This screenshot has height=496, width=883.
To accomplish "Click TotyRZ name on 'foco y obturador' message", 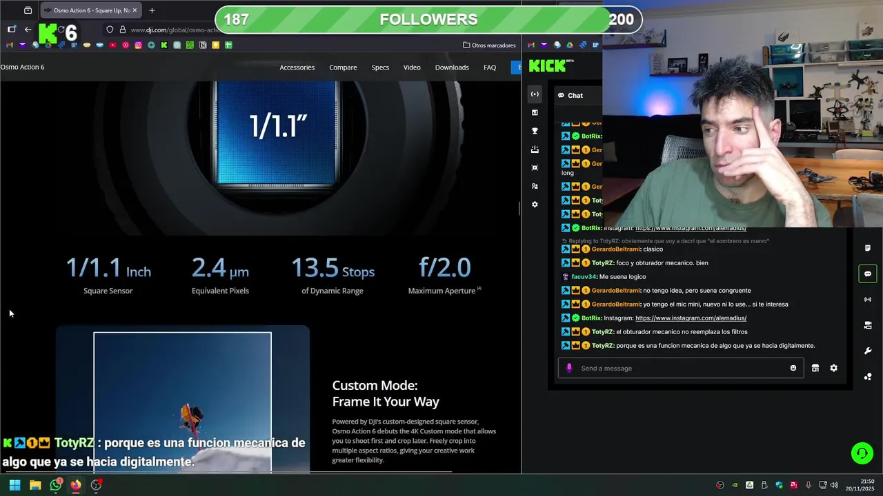I will point(602,263).
